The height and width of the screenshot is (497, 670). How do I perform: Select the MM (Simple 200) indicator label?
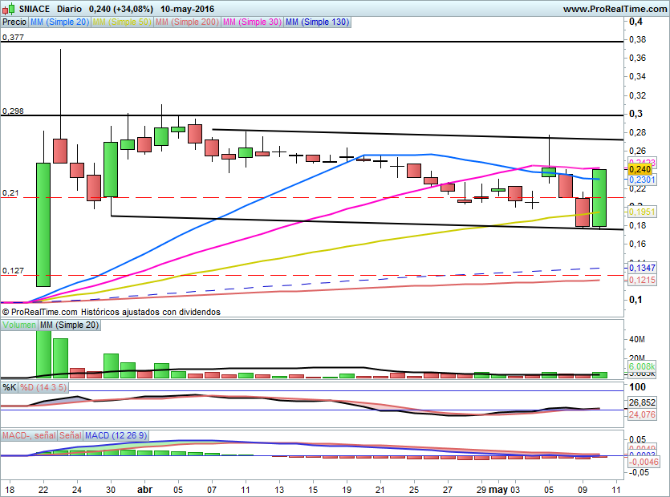click(x=185, y=22)
